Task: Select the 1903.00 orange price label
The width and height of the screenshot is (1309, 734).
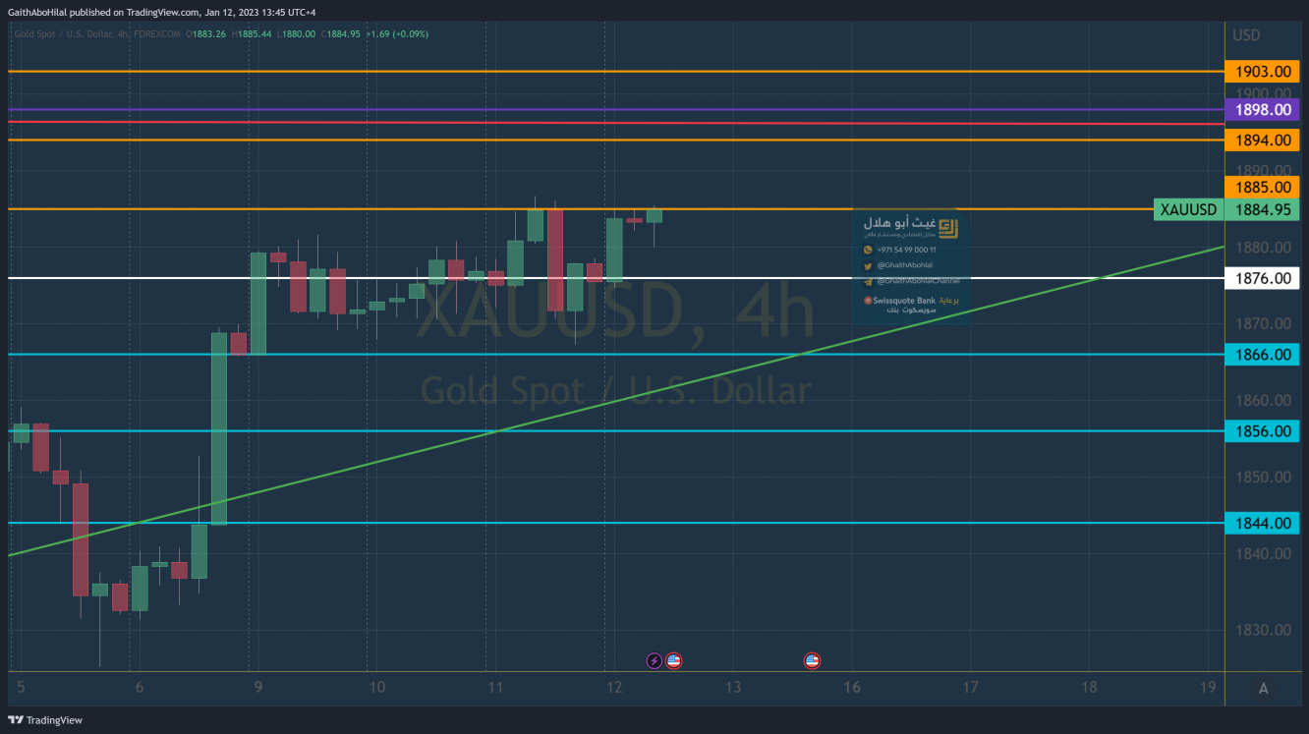Action: [x=1262, y=72]
